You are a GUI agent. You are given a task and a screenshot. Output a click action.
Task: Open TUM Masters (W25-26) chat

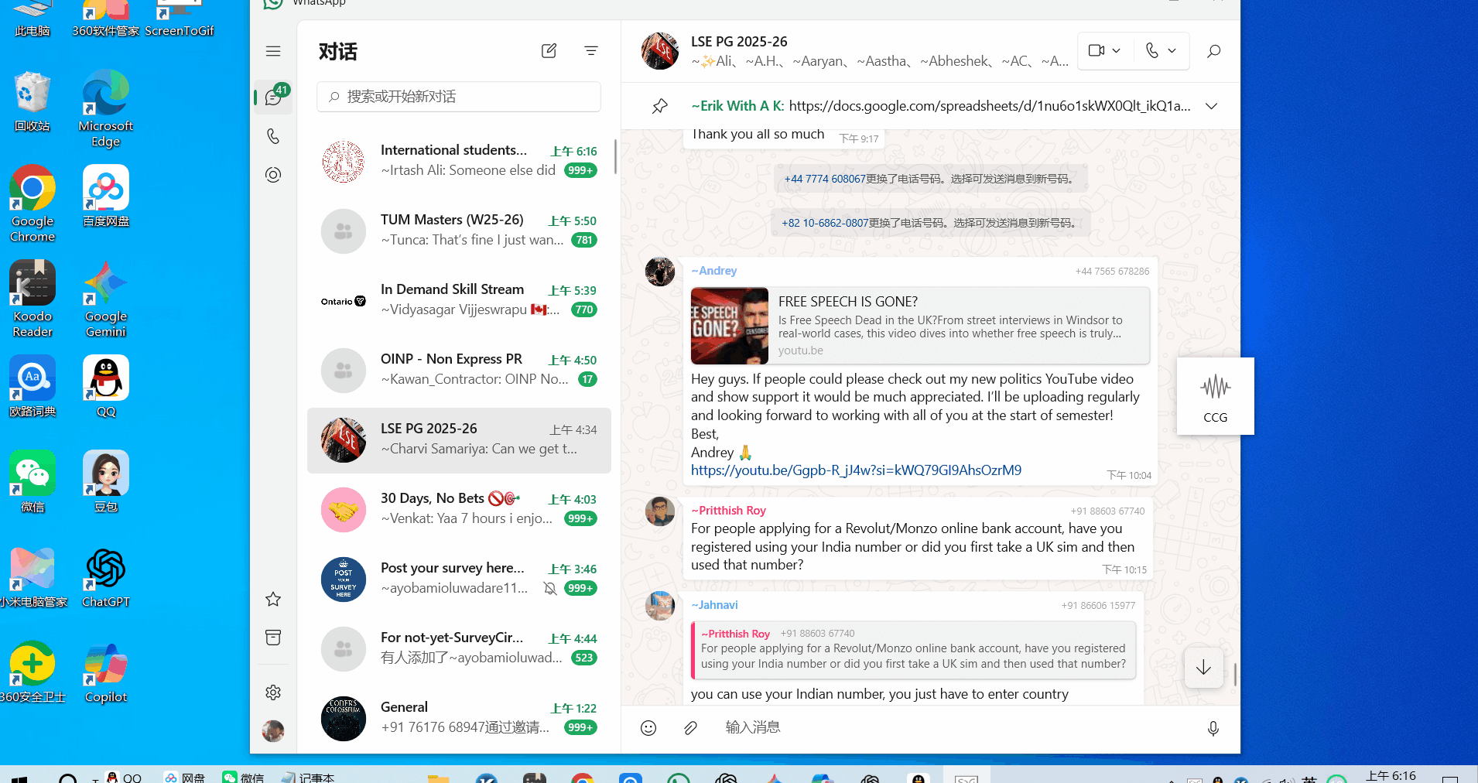click(x=459, y=231)
